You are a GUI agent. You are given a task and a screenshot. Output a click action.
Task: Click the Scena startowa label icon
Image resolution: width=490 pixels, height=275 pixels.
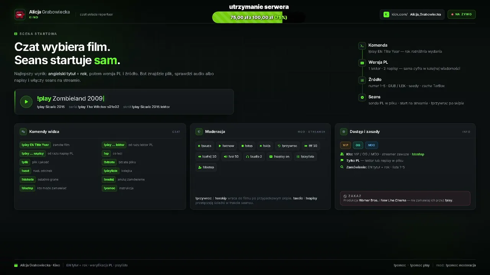click(16, 34)
